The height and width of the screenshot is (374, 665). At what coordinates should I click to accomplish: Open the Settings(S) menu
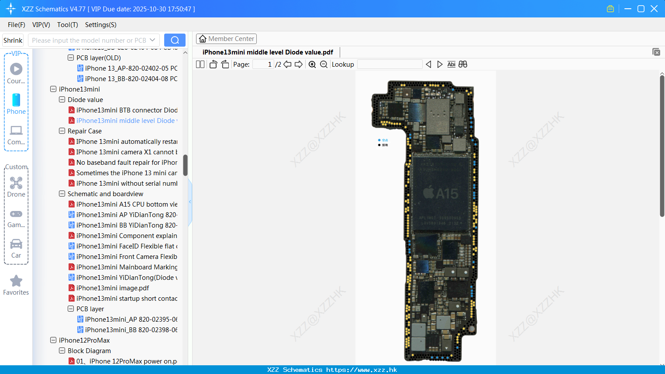(x=101, y=25)
